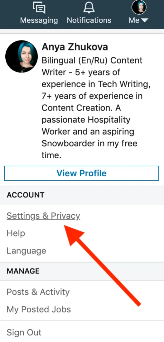Go to My Posted Jobs
This screenshot has height=342, width=164.
[x=39, y=310]
